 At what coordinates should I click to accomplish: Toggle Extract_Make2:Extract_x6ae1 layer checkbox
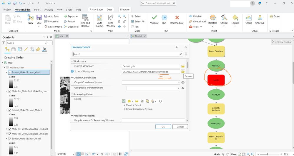click(10, 139)
